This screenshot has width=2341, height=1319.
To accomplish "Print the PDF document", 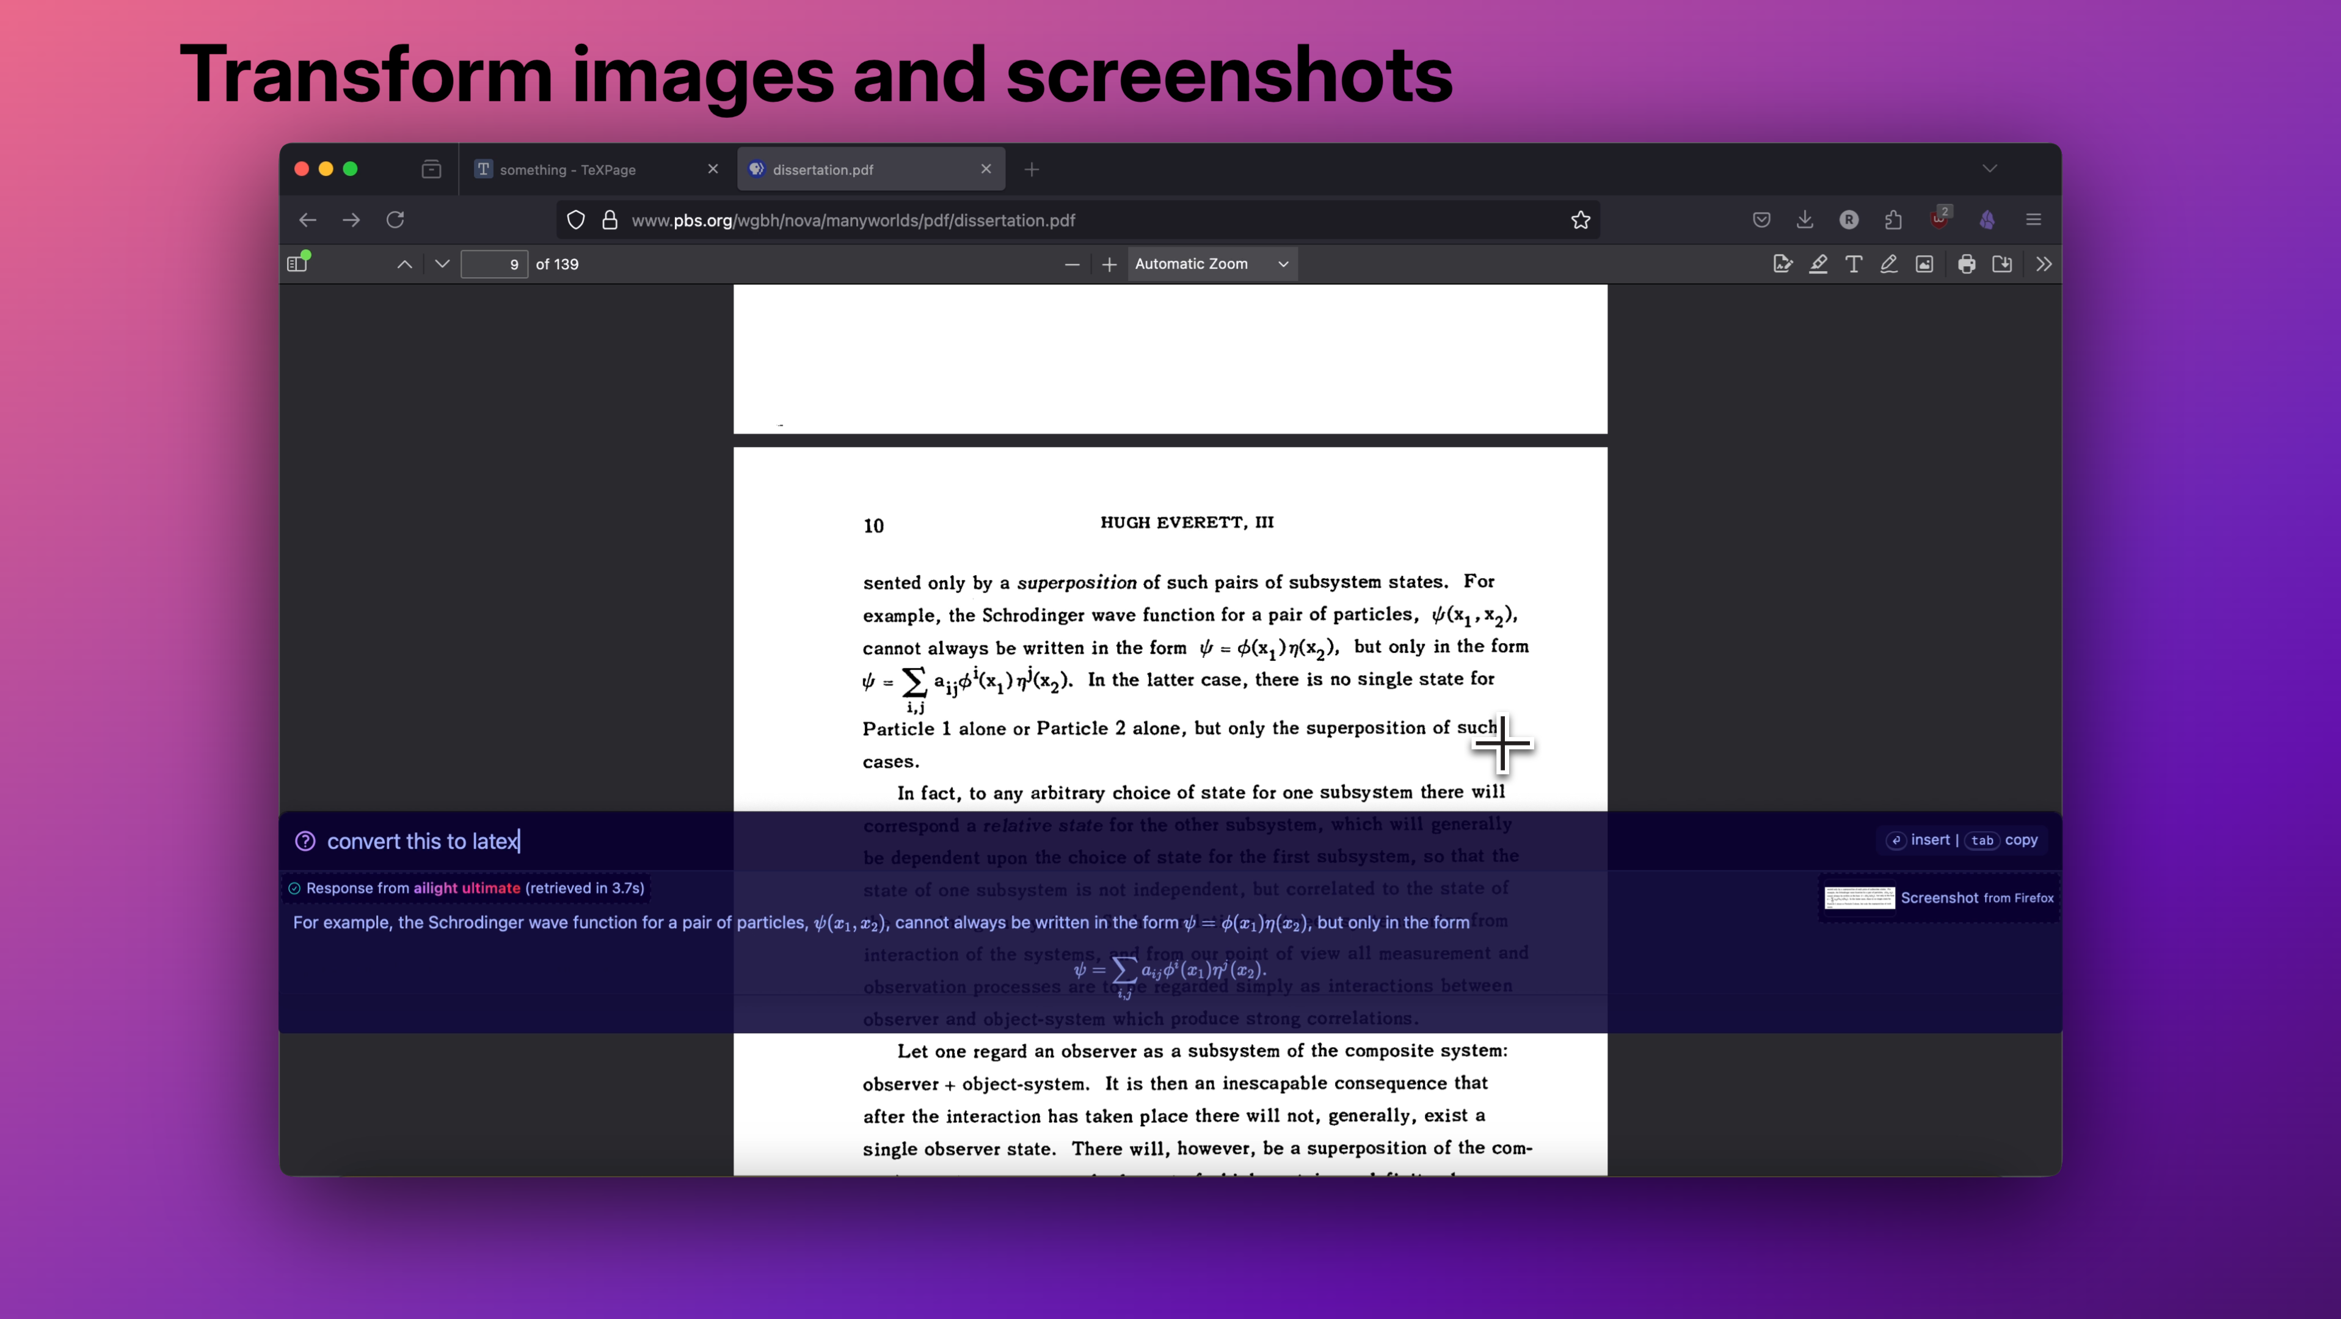I will 1967,264.
